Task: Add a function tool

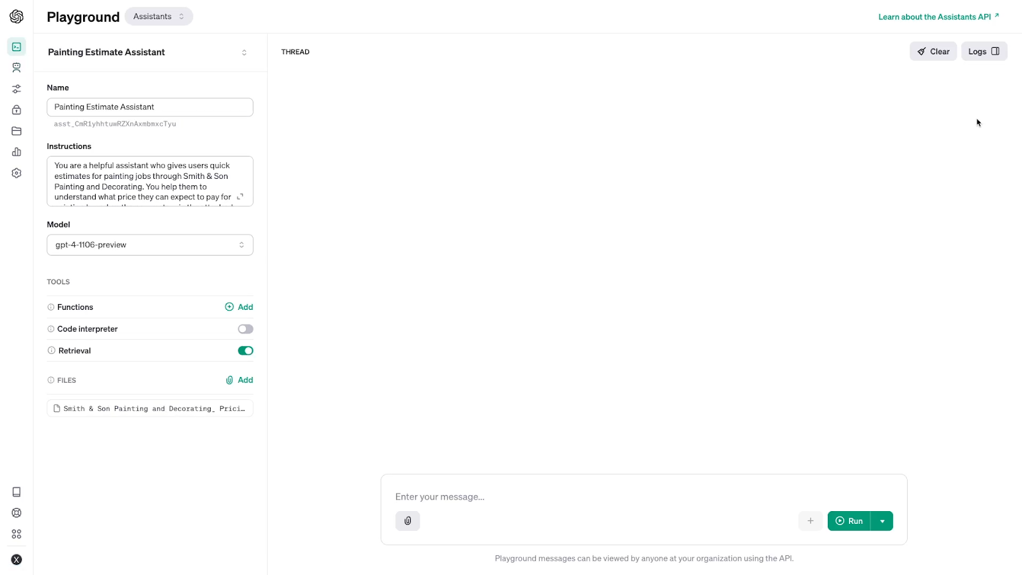Action: (239, 307)
